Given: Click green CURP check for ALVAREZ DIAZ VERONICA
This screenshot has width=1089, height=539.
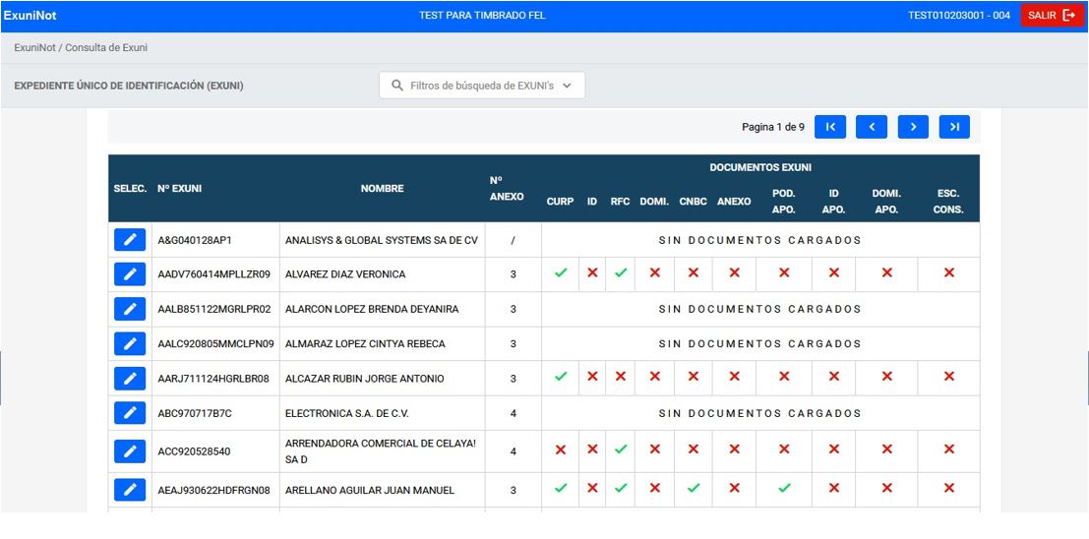Looking at the screenshot, I should 561,273.
